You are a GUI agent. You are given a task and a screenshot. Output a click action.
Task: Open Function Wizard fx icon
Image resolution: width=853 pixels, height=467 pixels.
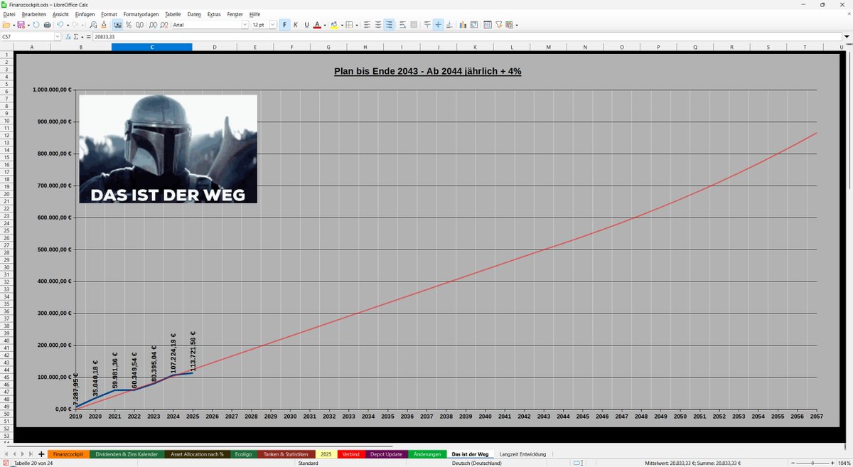pyautogui.click(x=68, y=36)
